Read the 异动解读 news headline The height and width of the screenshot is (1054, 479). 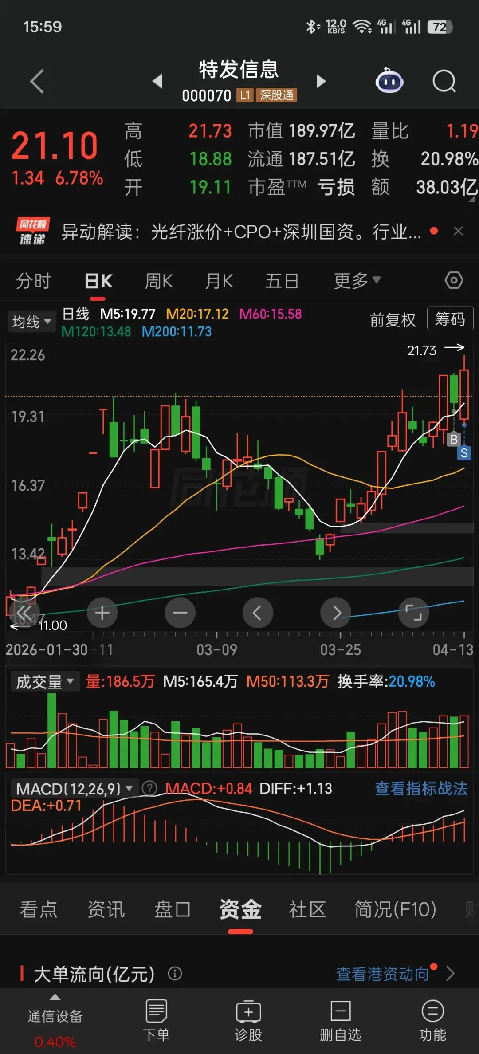coord(241,231)
